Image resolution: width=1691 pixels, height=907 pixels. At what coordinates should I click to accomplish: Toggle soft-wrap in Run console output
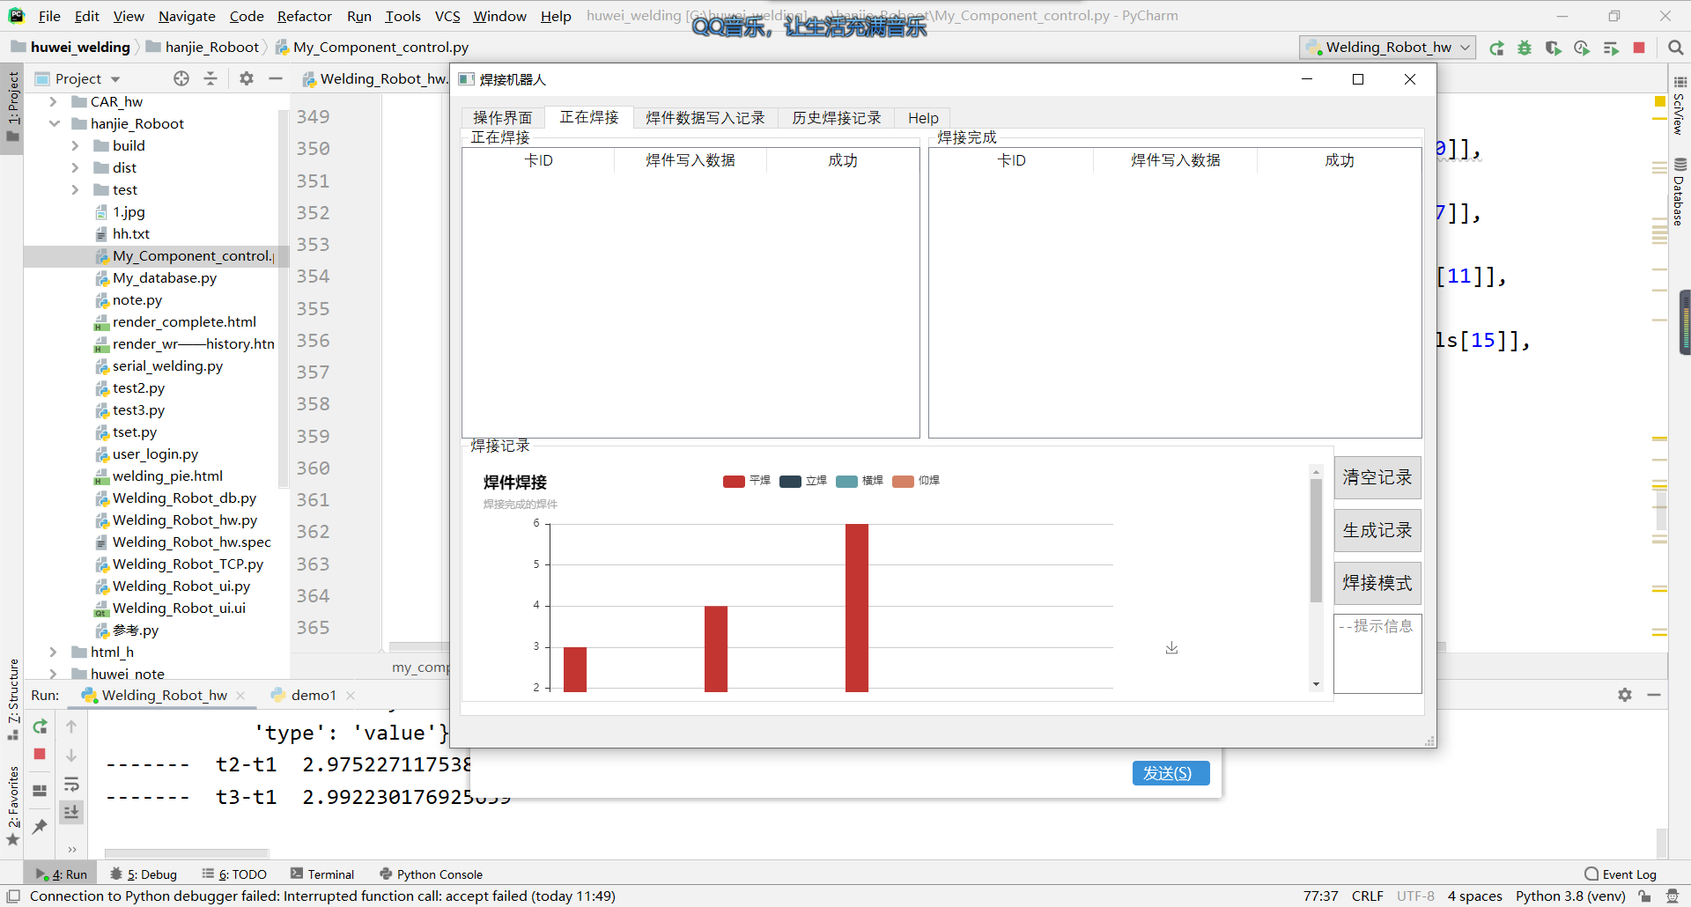[x=71, y=785]
